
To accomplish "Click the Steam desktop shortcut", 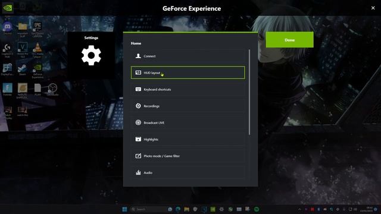I will [x=23, y=70].
